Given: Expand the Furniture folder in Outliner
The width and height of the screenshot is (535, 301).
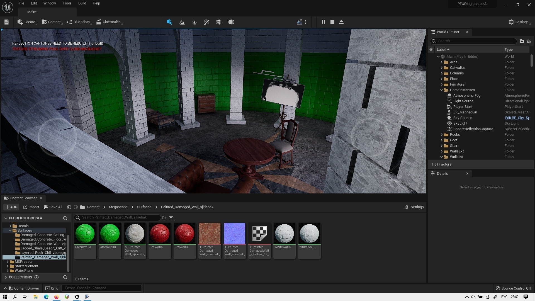Looking at the screenshot, I should 441,84.
